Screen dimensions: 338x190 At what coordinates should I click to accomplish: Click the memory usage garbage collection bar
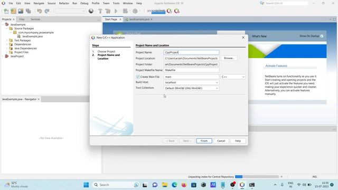pyautogui.click(x=156, y=11)
